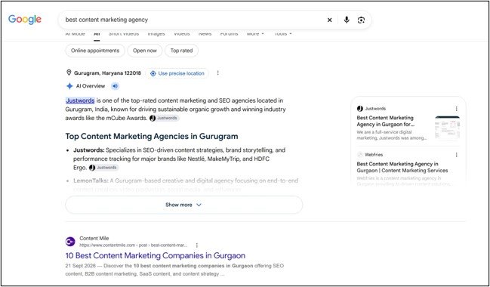
Task: Switch to the Forums tab
Action: click(229, 34)
